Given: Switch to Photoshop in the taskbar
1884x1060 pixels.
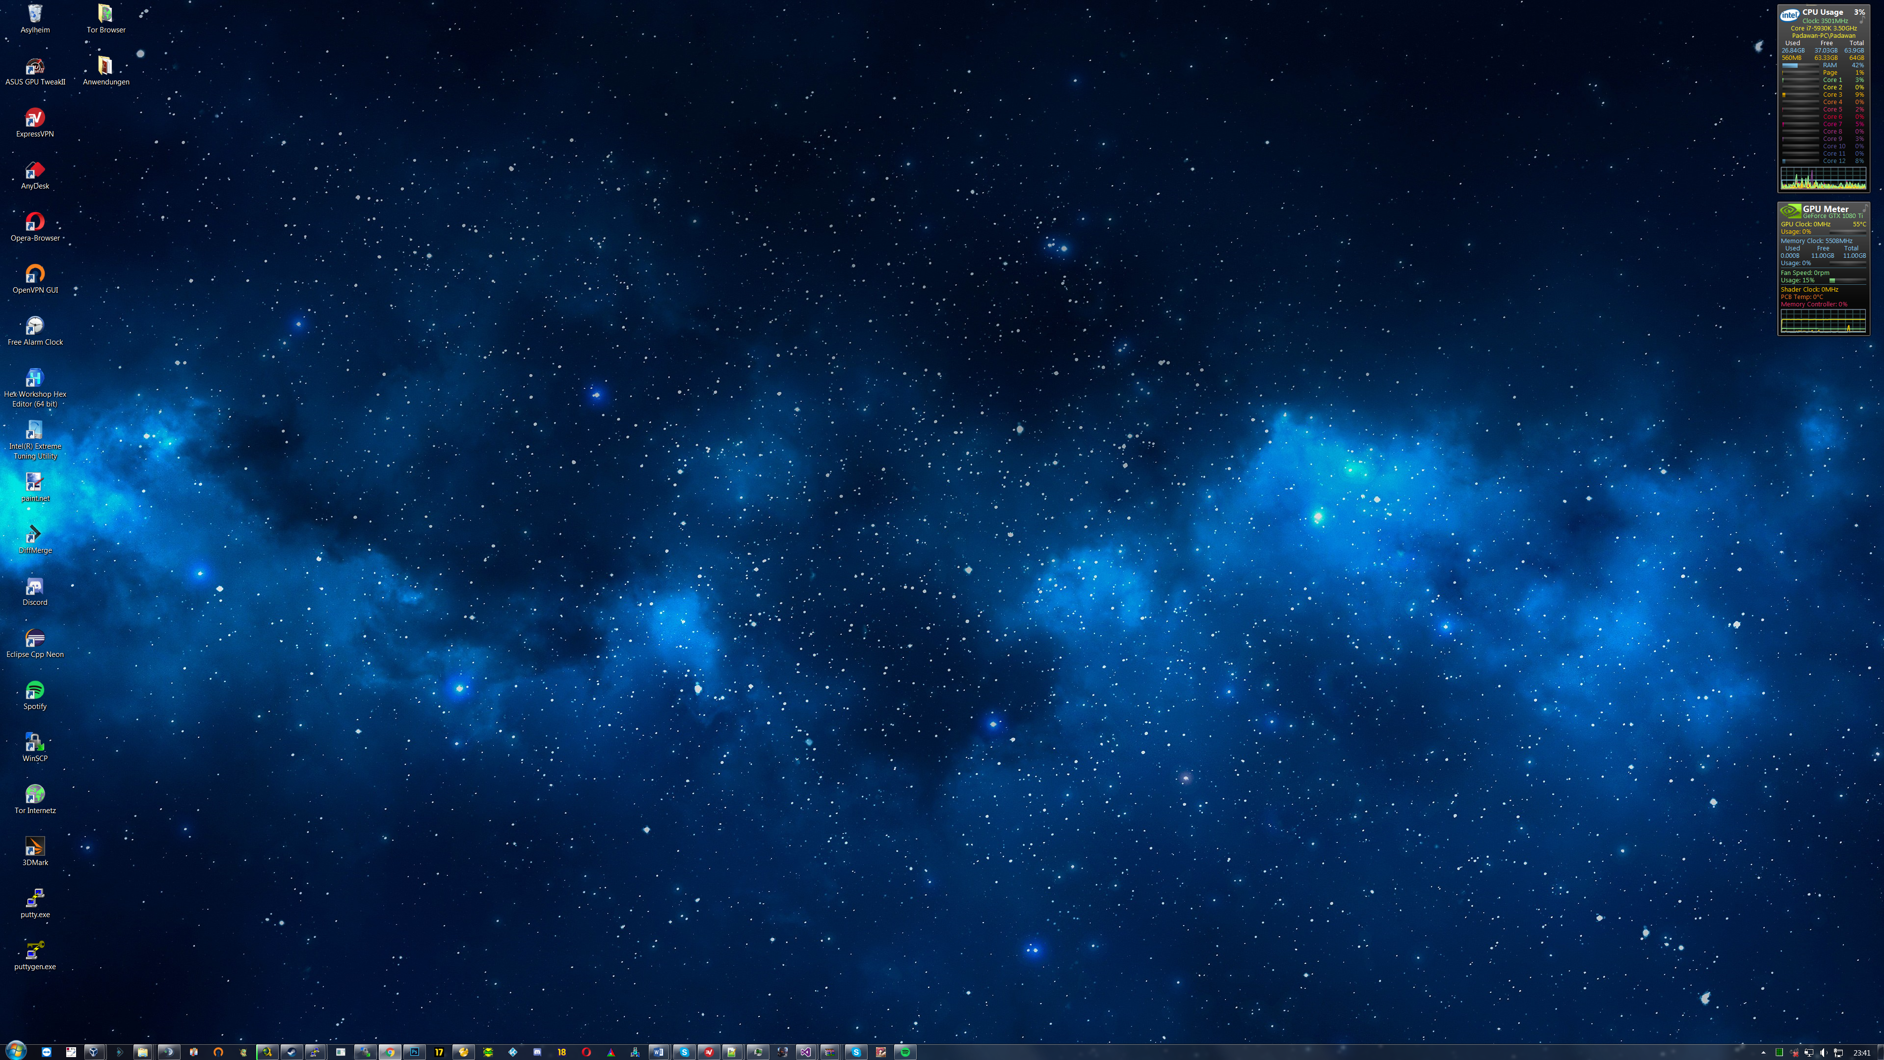Looking at the screenshot, I should click(x=415, y=1052).
